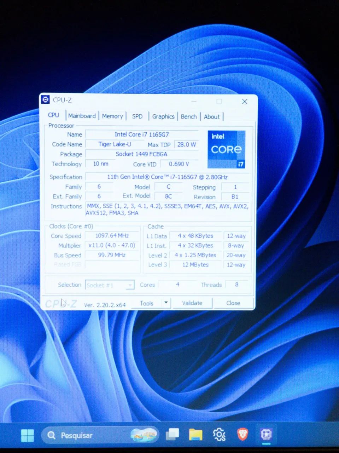Launch File Explorer from the taskbar
The height and width of the screenshot is (453, 339).
(x=195, y=435)
